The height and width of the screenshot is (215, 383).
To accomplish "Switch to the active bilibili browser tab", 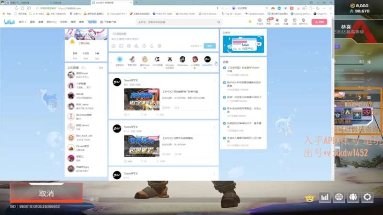I will [112, 3].
